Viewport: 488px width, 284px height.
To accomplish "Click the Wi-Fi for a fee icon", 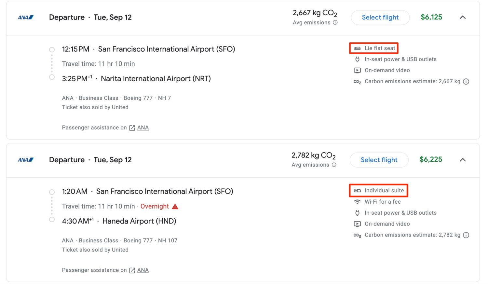I will coord(357,202).
